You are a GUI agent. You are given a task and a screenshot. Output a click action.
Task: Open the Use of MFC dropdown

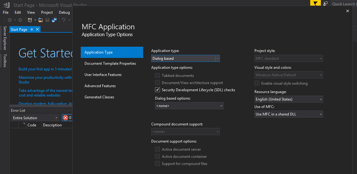click(x=288, y=114)
